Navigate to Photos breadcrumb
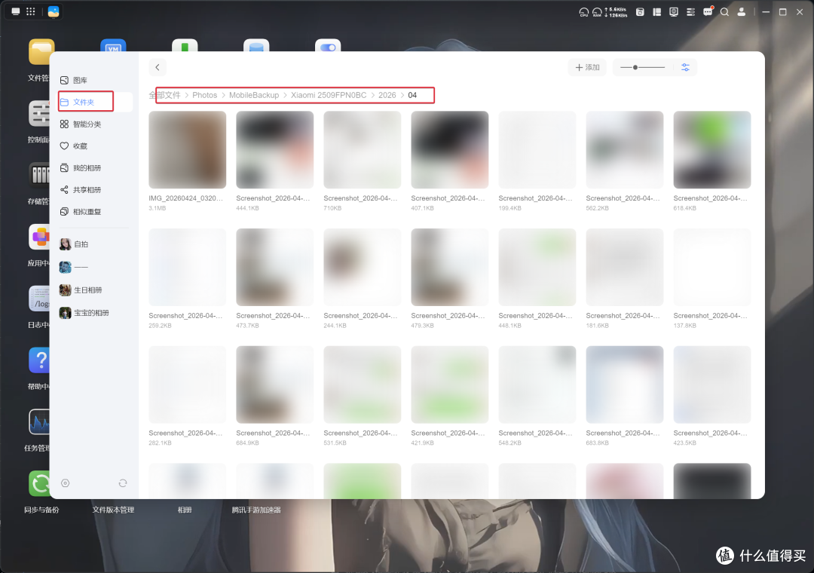 click(x=204, y=95)
